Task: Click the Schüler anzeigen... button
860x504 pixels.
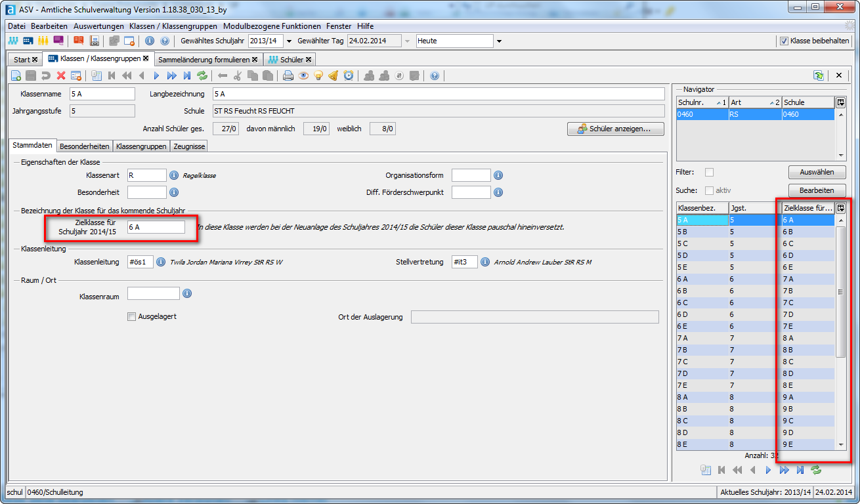Action: 615,129
